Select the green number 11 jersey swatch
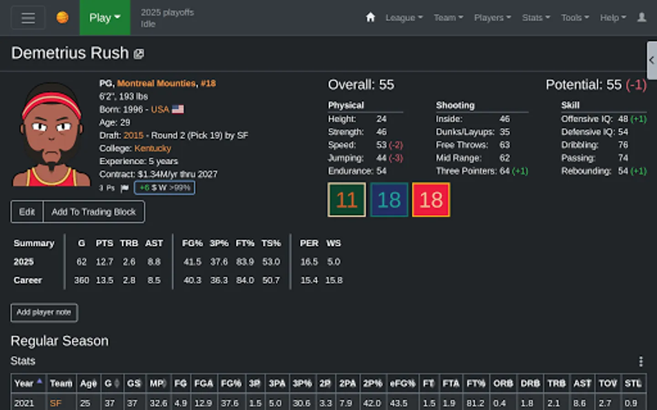Screen dimensions: 657x410 pos(347,200)
